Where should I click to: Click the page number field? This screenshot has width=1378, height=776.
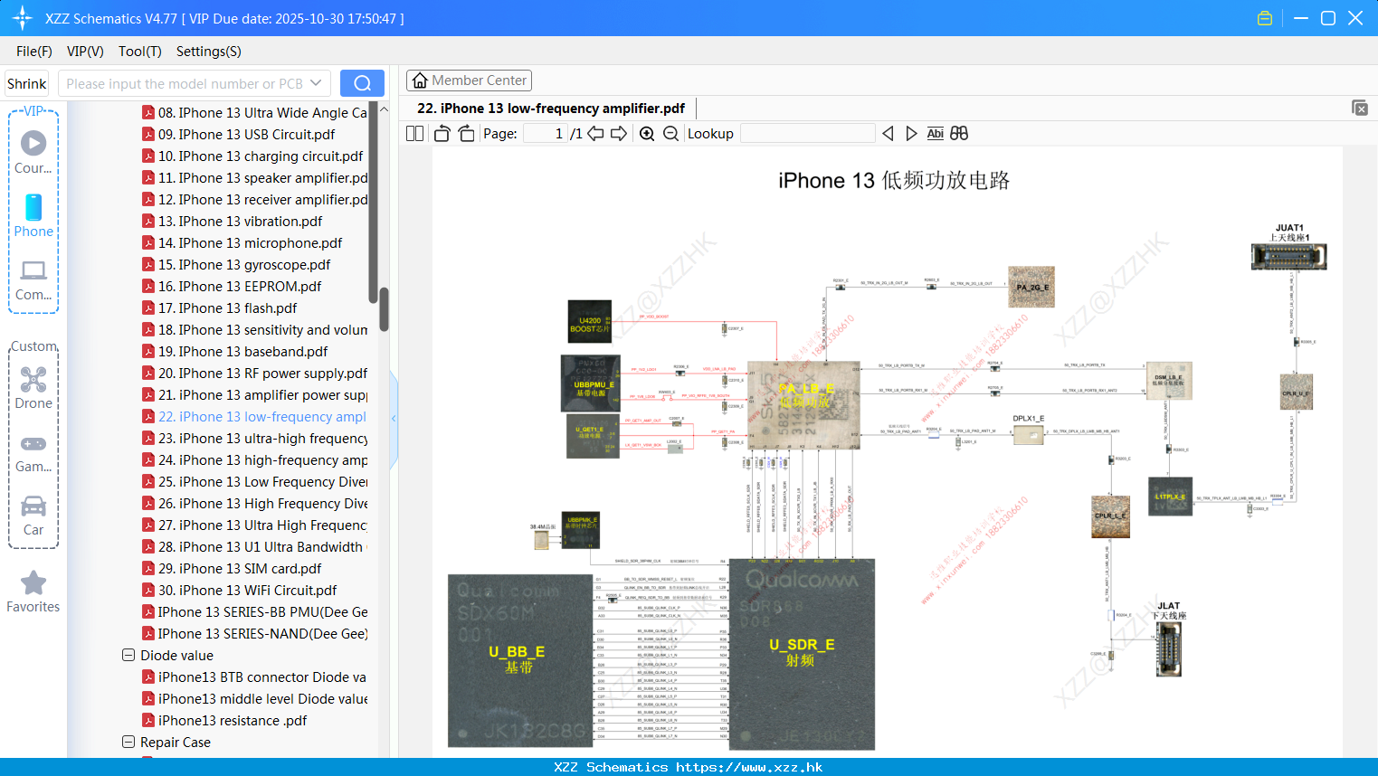point(546,133)
